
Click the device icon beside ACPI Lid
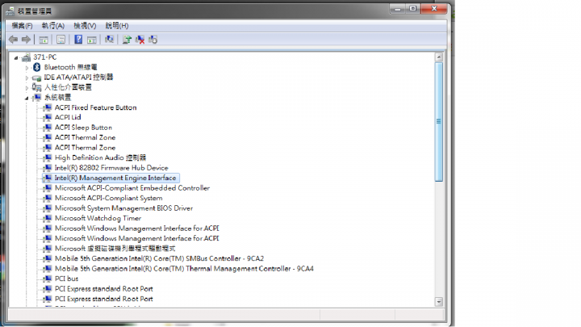tap(47, 118)
